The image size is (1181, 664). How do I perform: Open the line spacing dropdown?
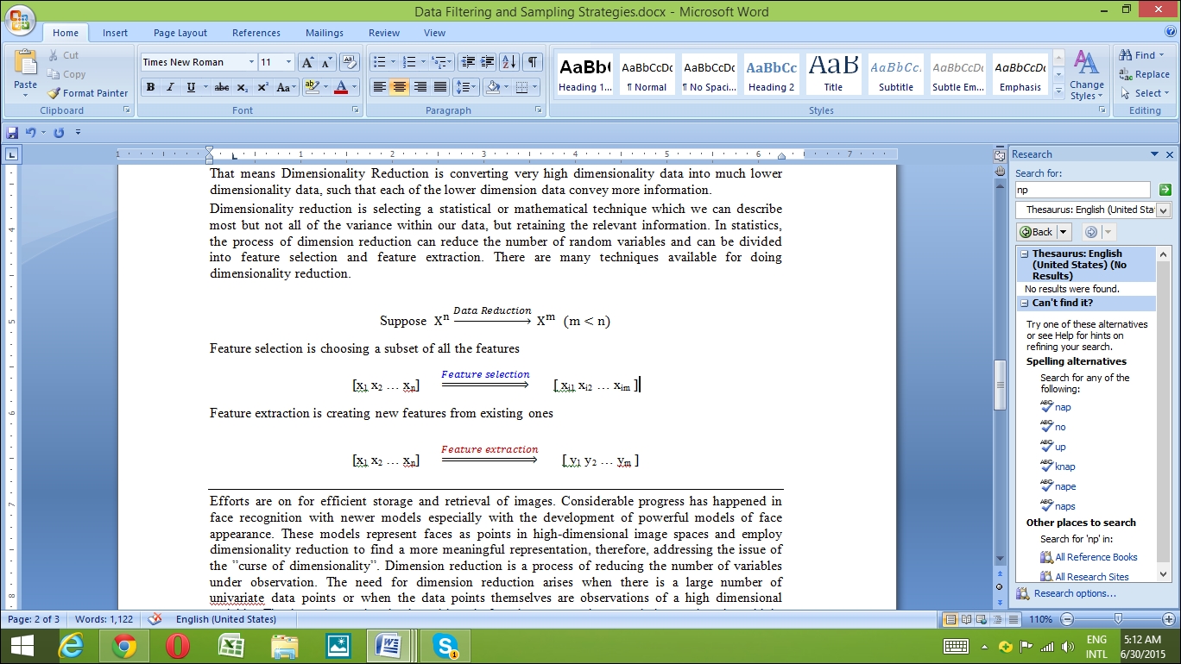pos(466,87)
